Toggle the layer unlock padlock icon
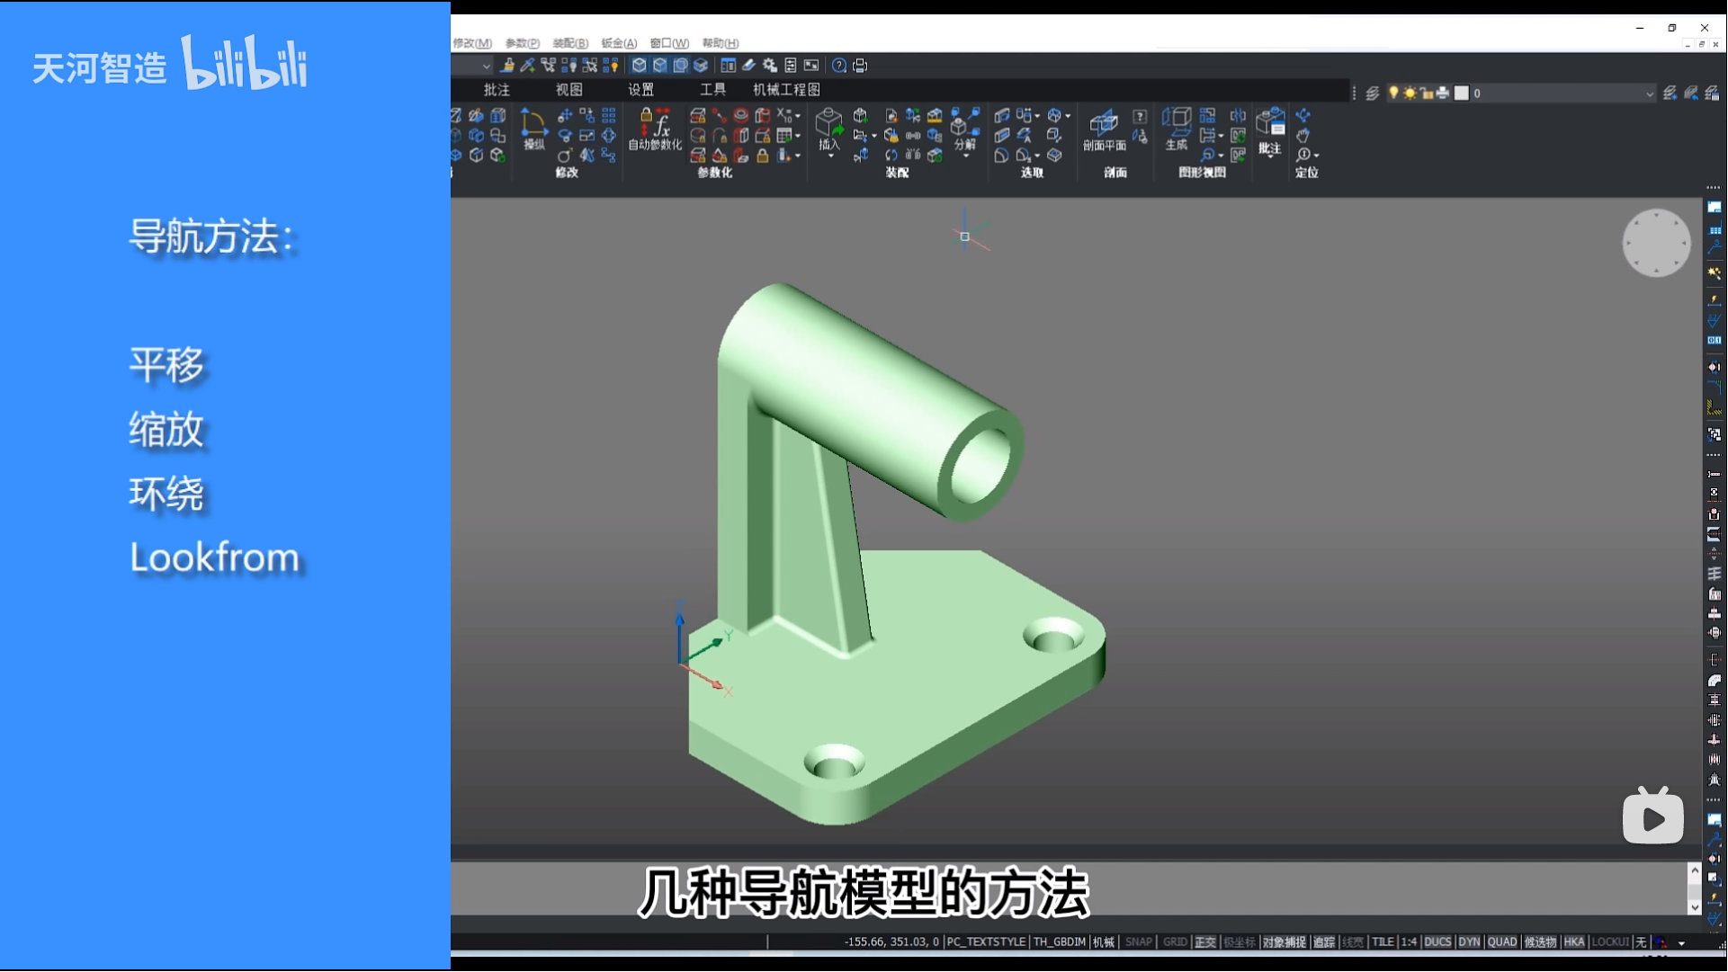 click(1427, 94)
